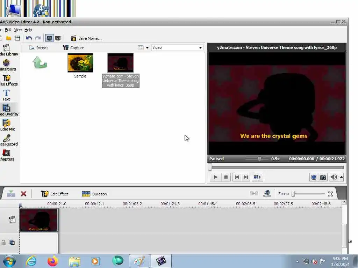The width and height of the screenshot is (358, 268).
Task: Open the Help menu
Action: click(x=28, y=30)
